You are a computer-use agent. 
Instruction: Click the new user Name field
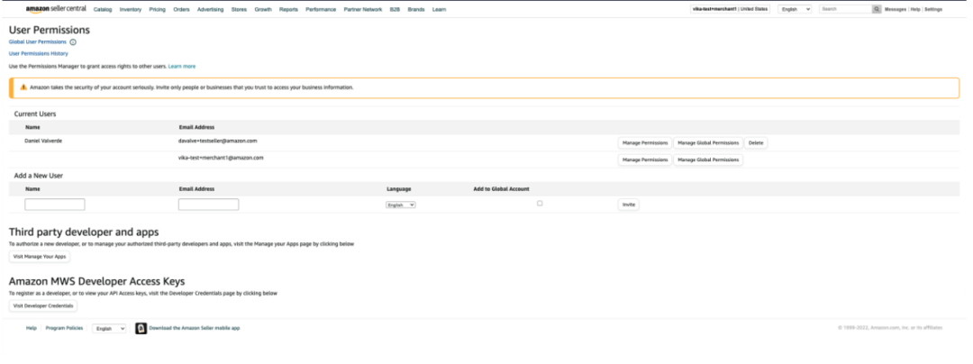pyautogui.click(x=55, y=205)
